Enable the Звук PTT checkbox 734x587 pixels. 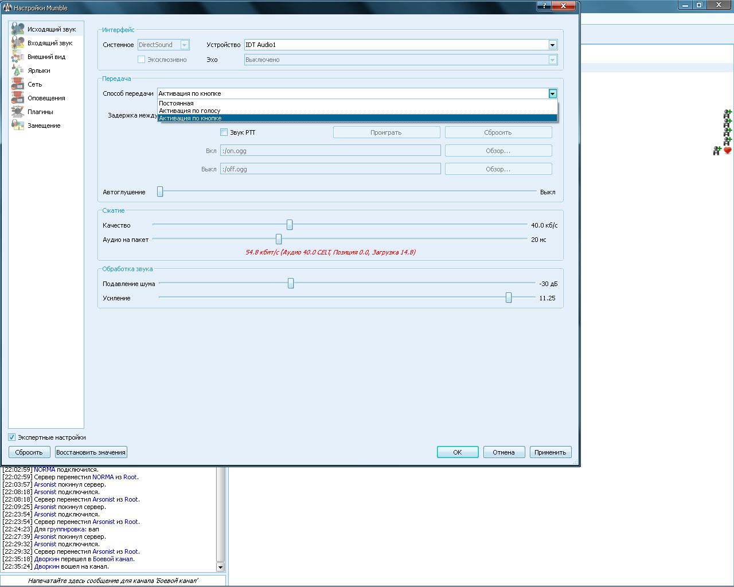tap(224, 132)
